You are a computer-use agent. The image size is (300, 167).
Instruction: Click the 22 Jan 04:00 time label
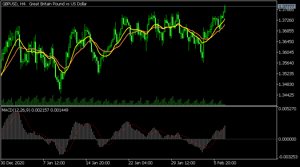click(x=140, y=163)
